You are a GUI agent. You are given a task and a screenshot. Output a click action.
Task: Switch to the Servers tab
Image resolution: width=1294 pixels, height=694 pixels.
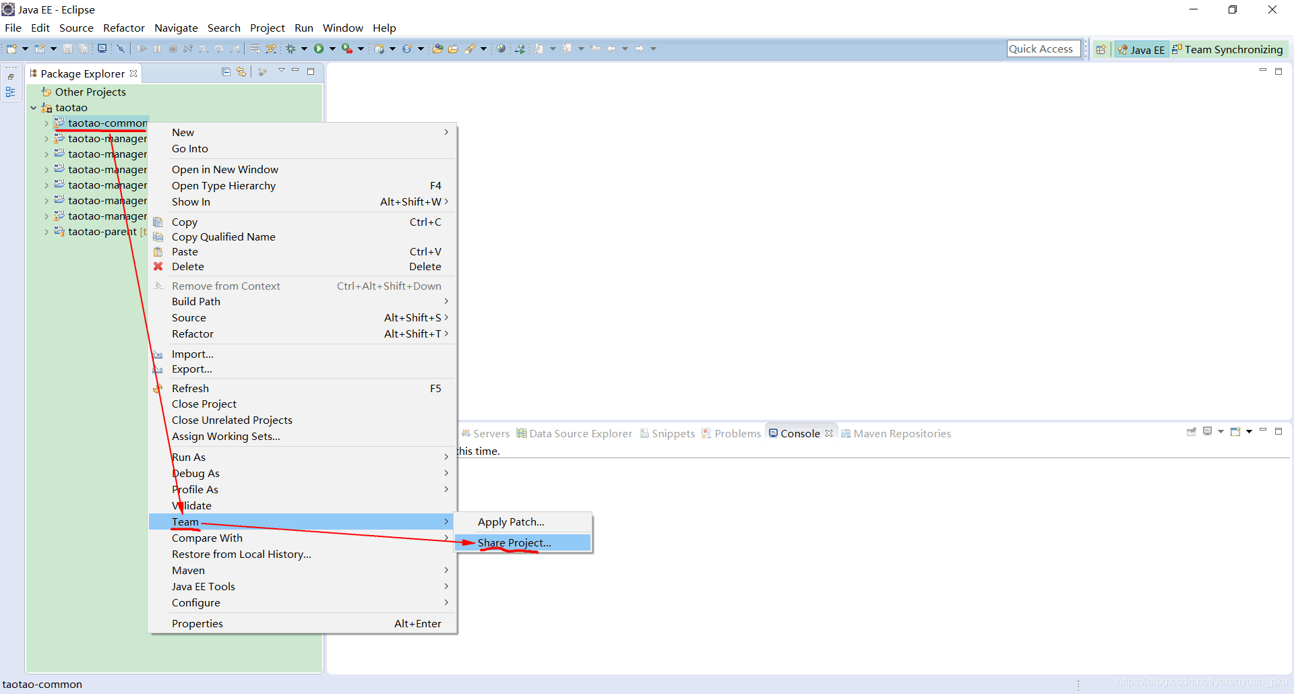pyautogui.click(x=485, y=433)
